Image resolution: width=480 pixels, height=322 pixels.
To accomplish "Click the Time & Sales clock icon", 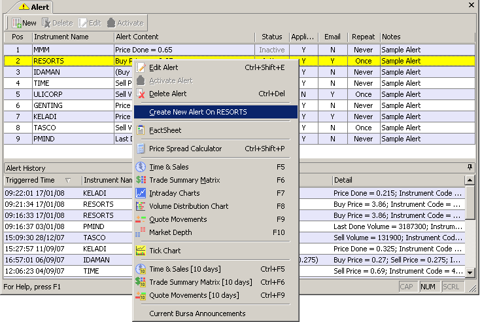I will (141, 167).
